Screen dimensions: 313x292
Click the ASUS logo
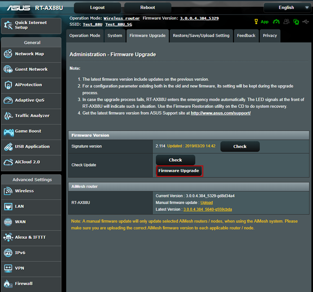click(x=18, y=8)
